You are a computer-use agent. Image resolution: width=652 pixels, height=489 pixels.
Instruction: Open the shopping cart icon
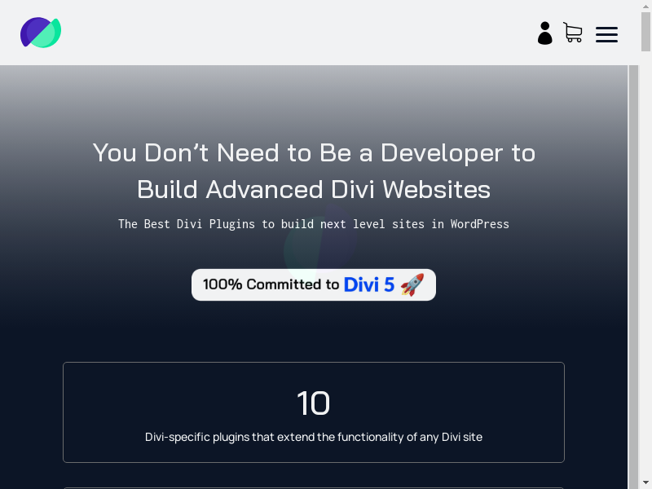point(573,33)
